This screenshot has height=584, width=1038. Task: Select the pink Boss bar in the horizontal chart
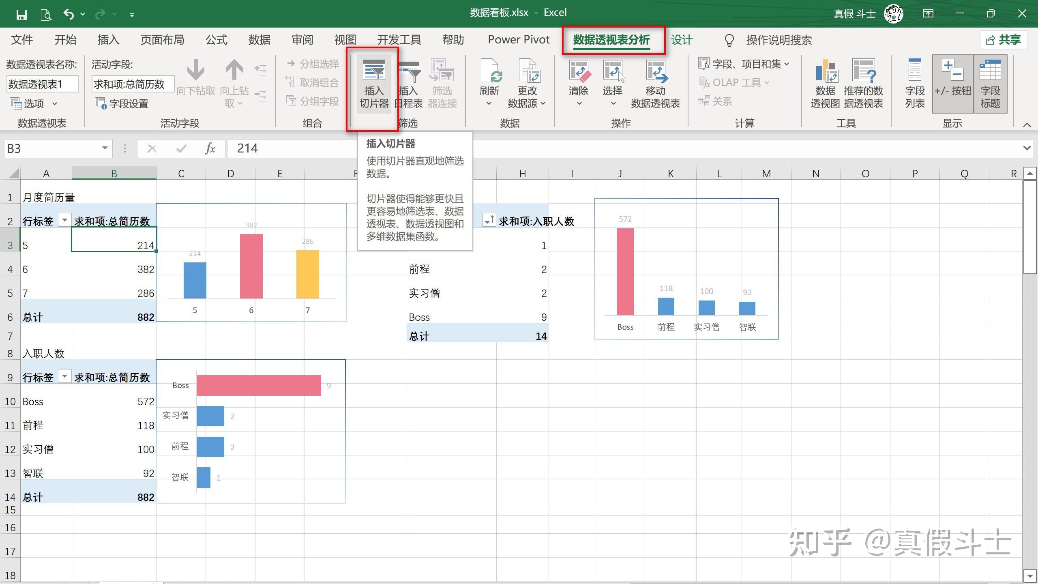click(259, 385)
